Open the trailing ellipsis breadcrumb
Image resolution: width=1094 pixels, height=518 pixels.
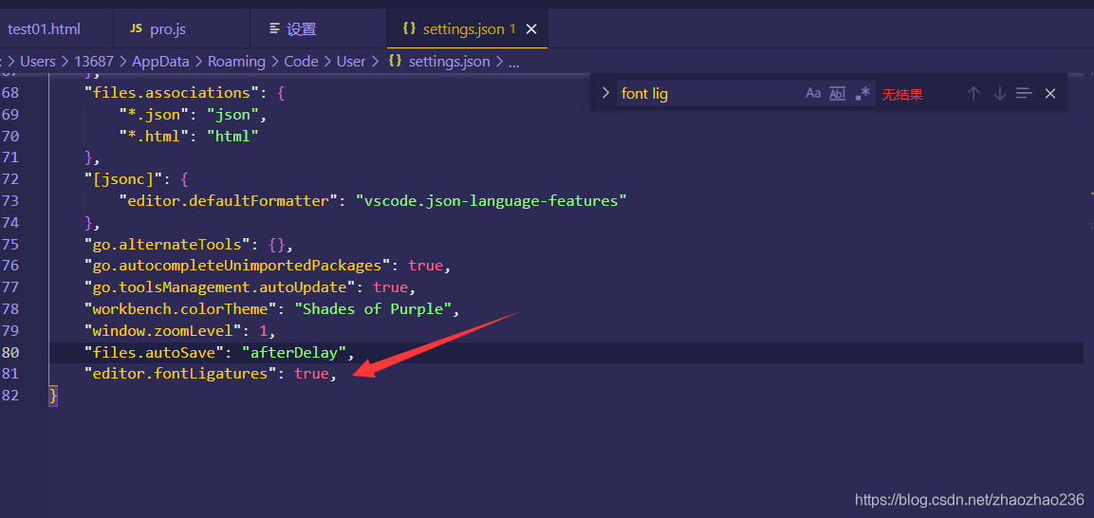point(514,62)
